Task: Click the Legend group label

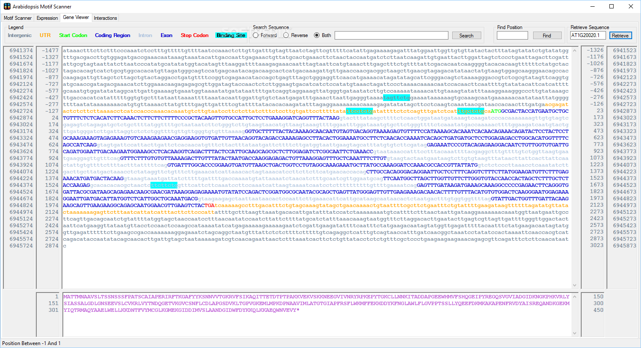Action: tap(16, 27)
